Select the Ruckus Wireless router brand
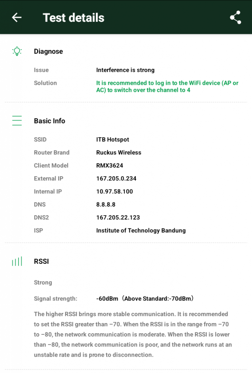252x373 pixels. (x=119, y=153)
